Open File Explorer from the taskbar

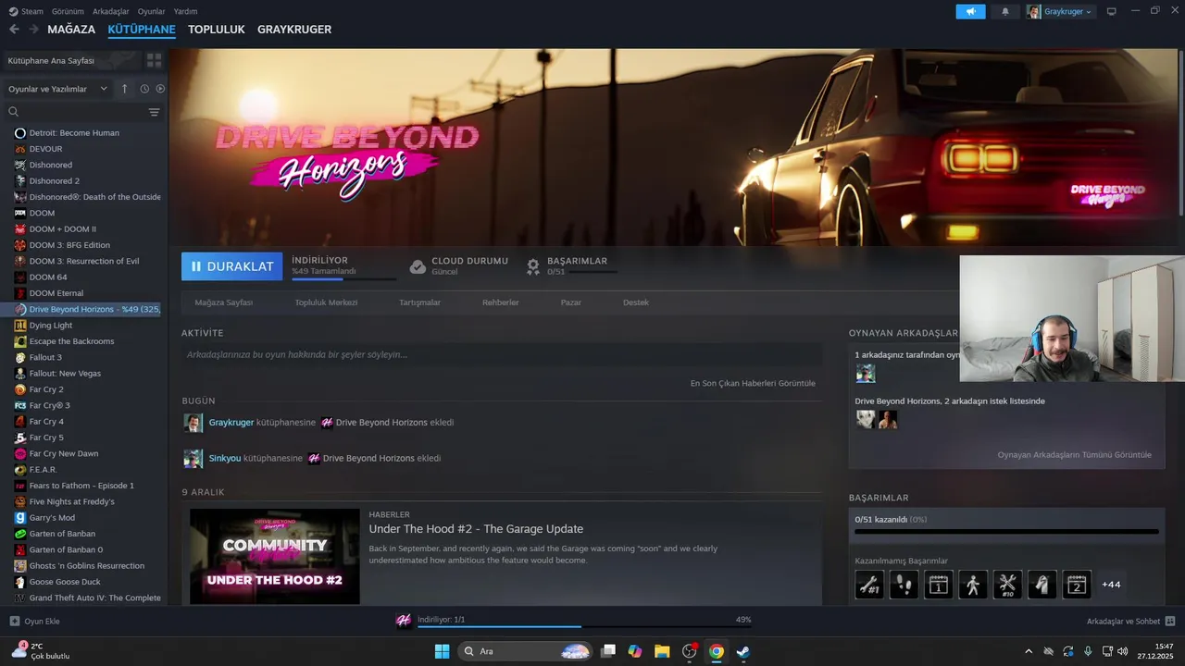(x=662, y=651)
